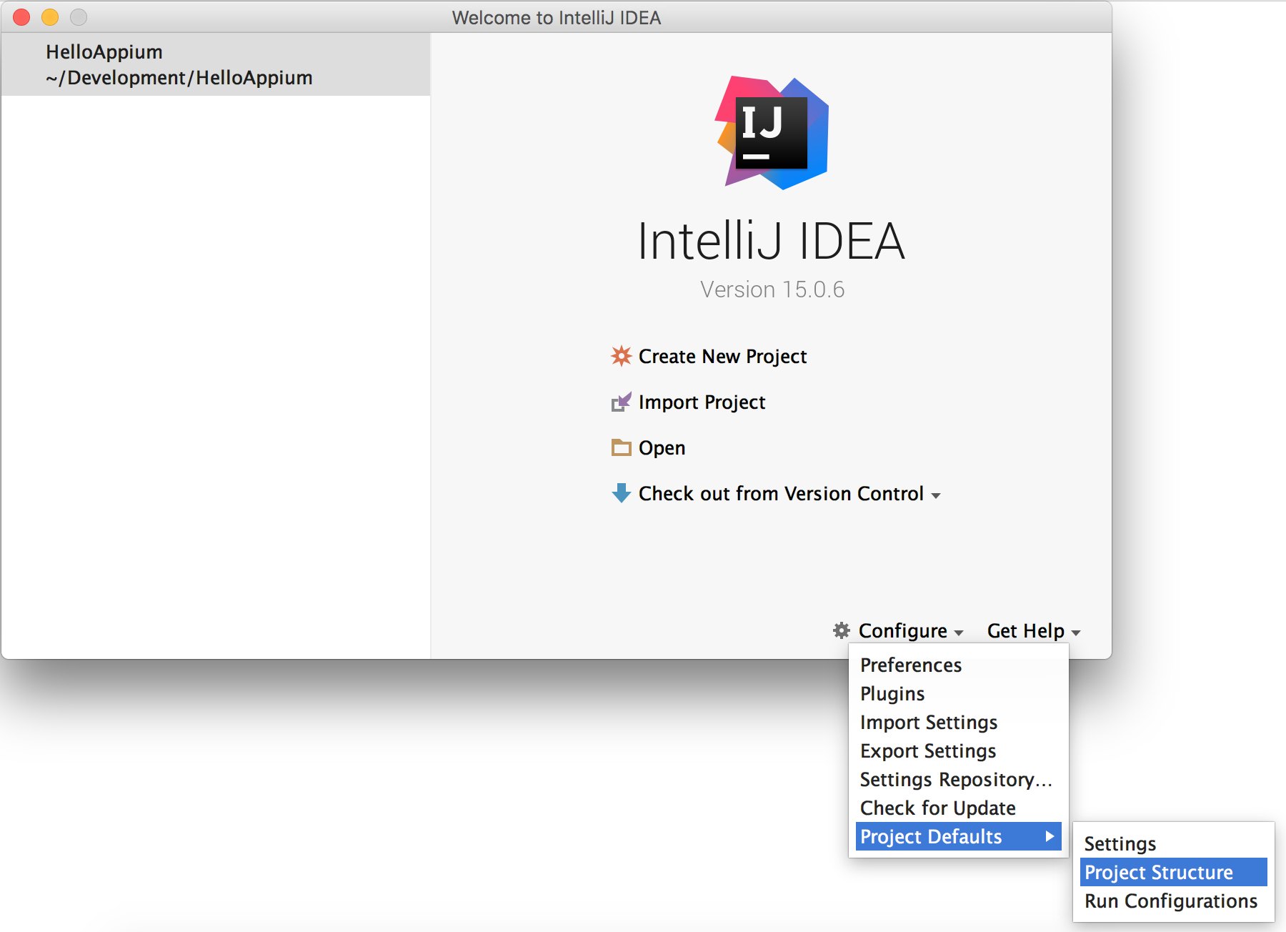Screen dimensions: 1286x932
Task: Click the ~/Development/HelloAppium path text
Action: click(x=179, y=78)
